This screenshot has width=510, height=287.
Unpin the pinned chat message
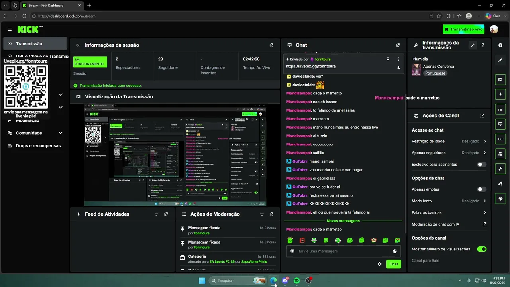388,59
